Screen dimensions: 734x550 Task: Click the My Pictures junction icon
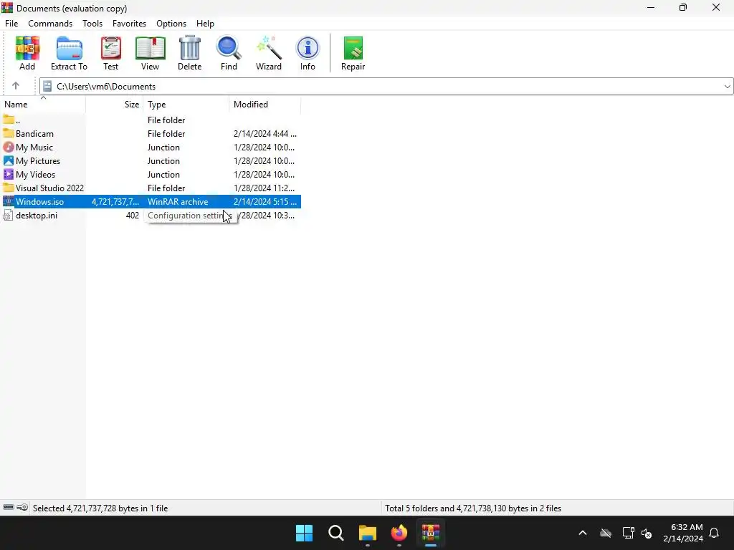[x=9, y=161]
